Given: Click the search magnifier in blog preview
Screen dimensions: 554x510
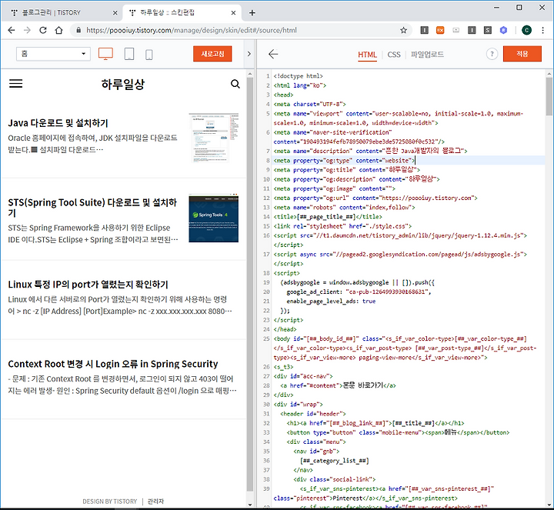Looking at the screenshot, I should (x=235, y=84).
